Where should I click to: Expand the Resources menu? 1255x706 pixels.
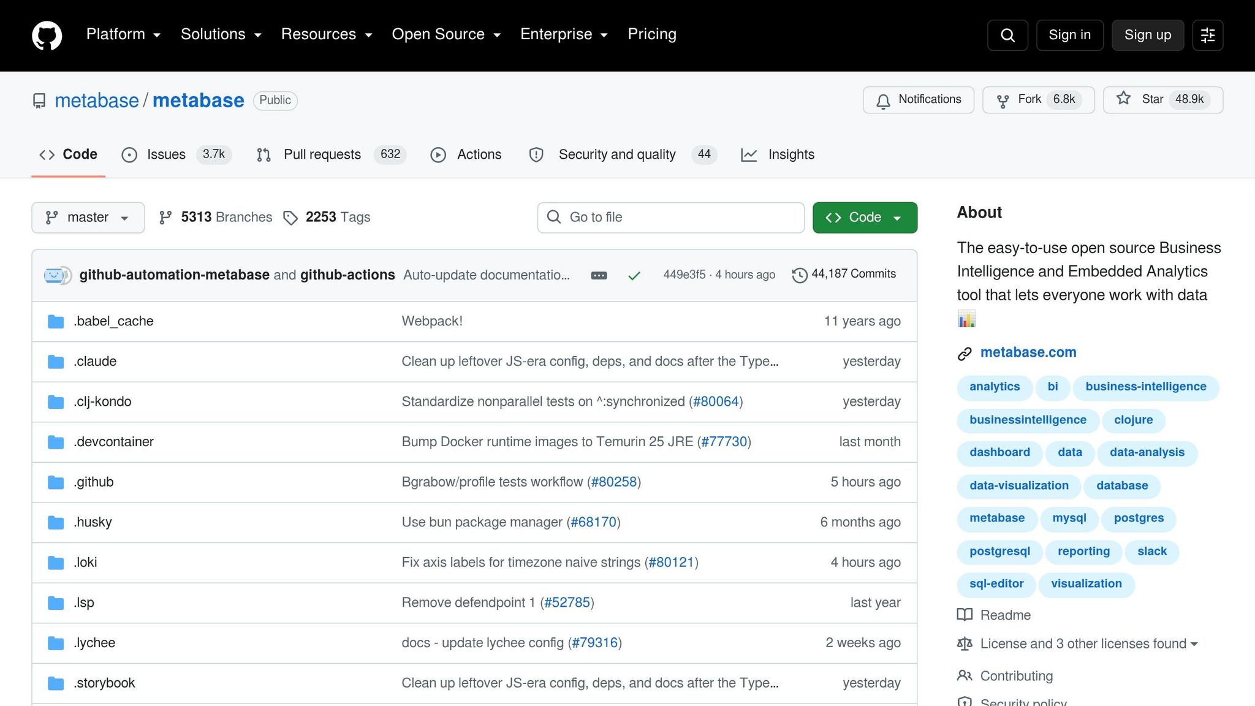coord(327,34)
